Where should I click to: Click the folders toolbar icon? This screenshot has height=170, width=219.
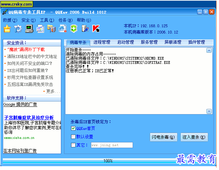(52, 29)
